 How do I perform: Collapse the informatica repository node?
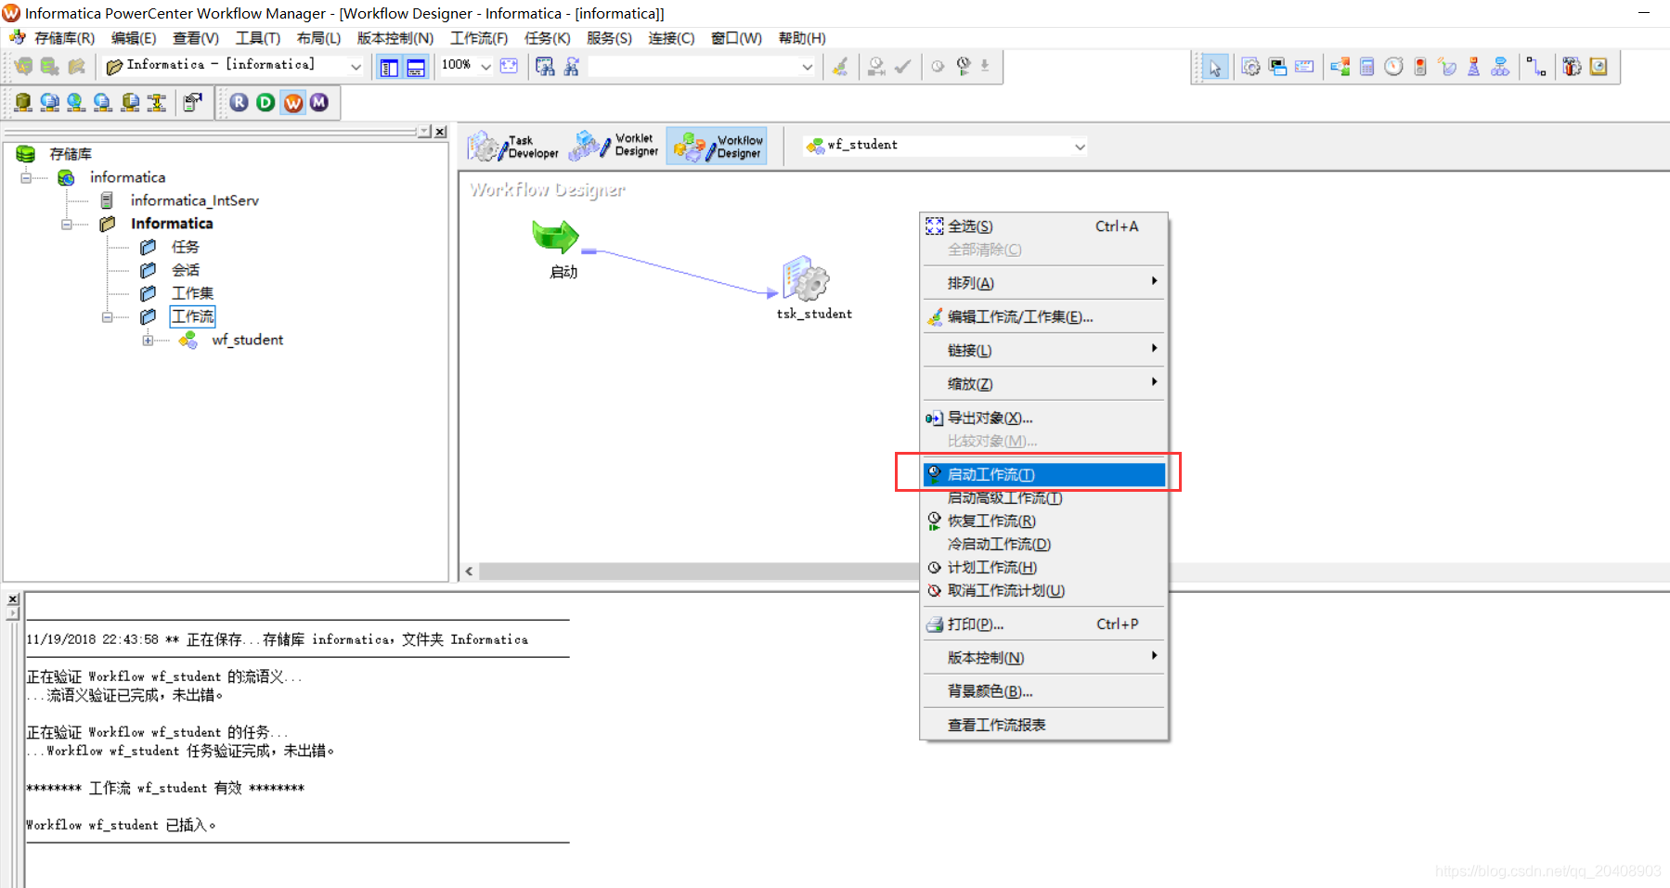coord(26,177)
